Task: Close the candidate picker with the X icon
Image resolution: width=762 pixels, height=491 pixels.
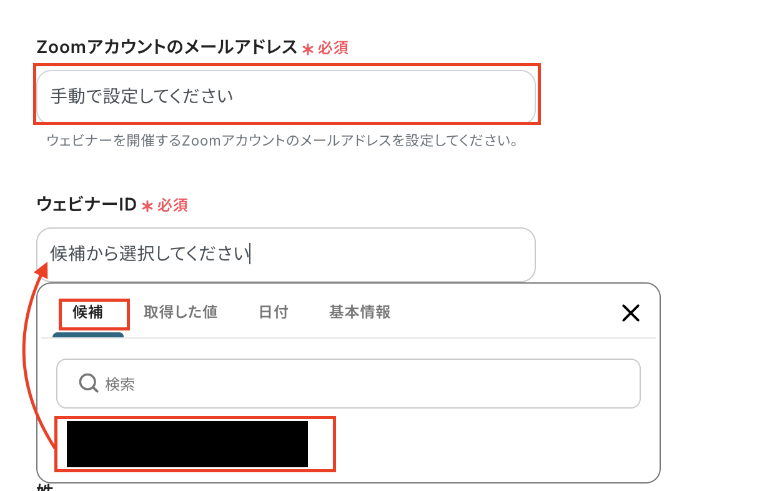Action: point(631,313)
